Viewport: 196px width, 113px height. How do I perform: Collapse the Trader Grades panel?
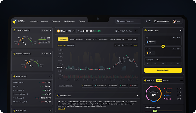coord(50,31)
